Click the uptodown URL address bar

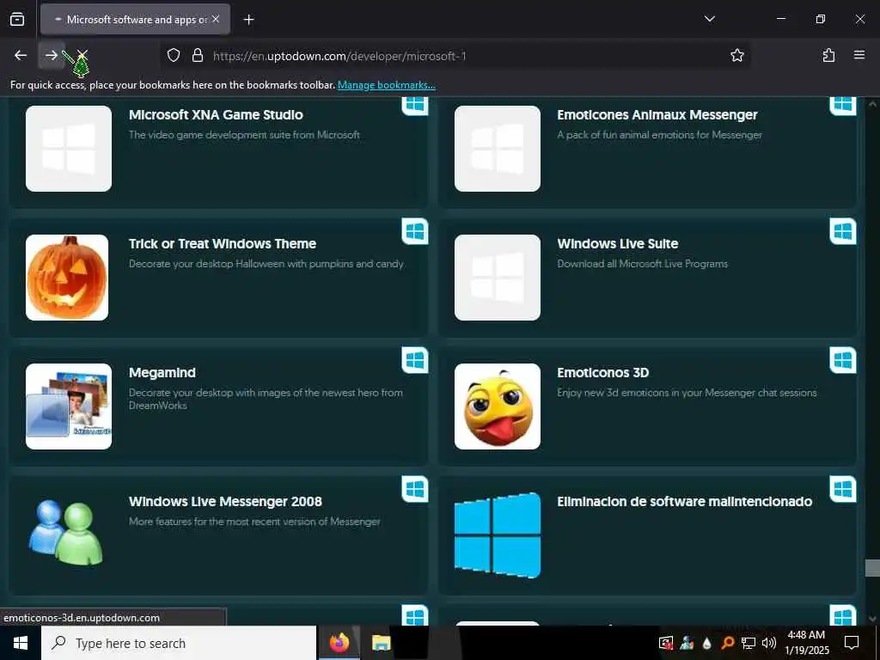pyautogui.click(x=455, y=56)
